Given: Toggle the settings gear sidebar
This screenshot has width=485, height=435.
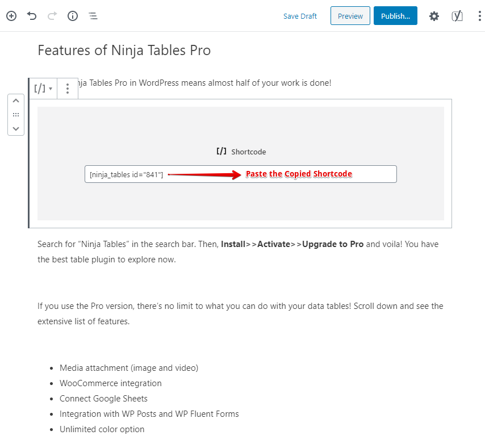Looking at the screenshot, I should coord(434,16).
